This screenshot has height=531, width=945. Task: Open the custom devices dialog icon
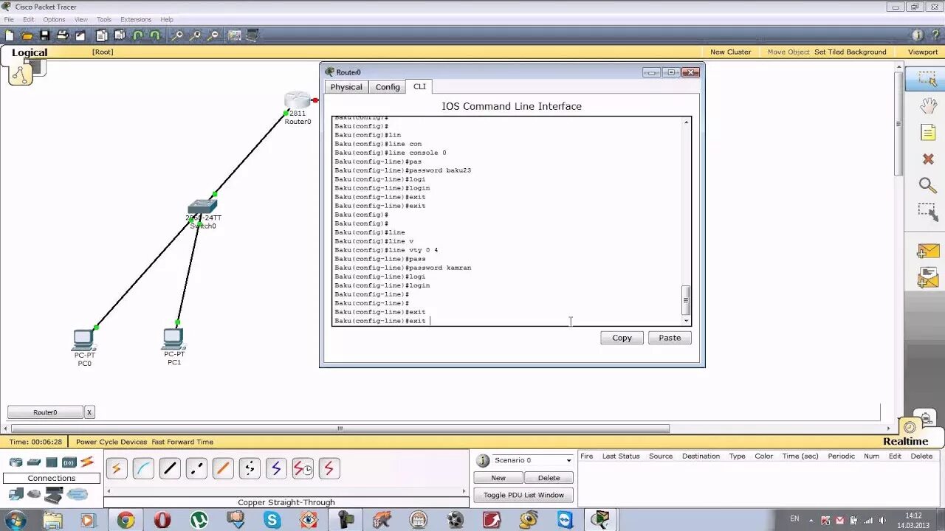[252, 35]
